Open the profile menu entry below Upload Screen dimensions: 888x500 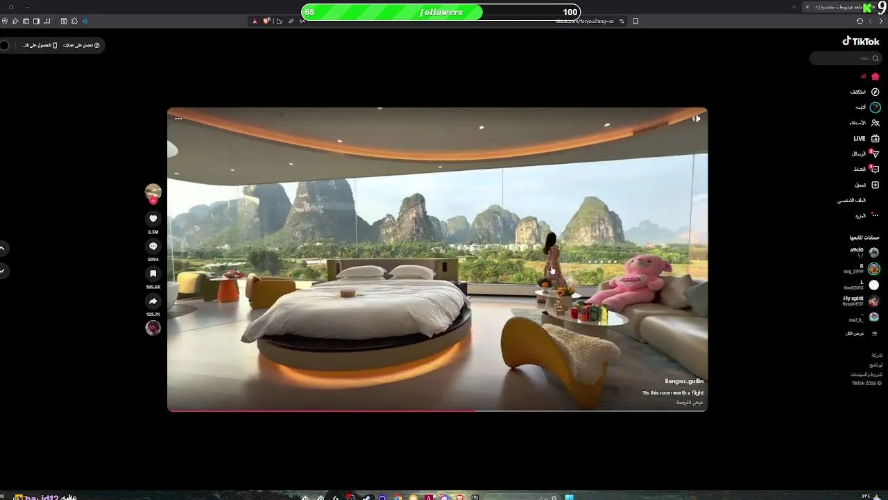[852, 201]
